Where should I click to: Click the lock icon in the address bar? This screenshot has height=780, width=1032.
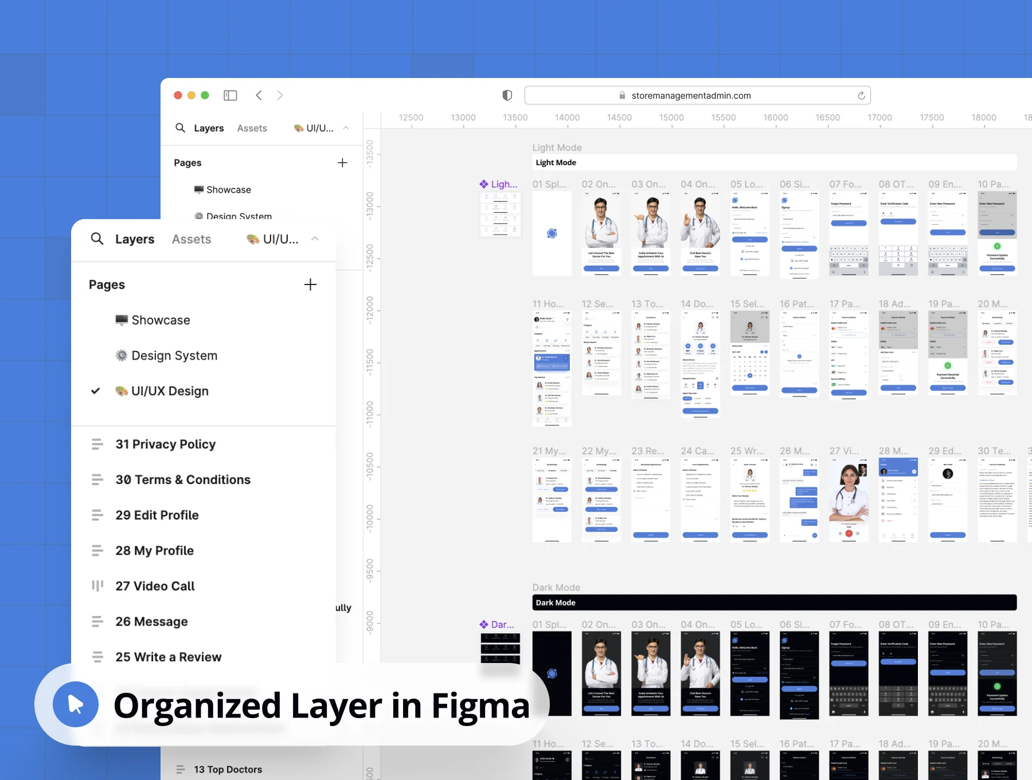(622, 95)
